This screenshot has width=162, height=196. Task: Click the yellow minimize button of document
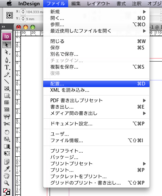pyautogui.click(x=26, y=27)
